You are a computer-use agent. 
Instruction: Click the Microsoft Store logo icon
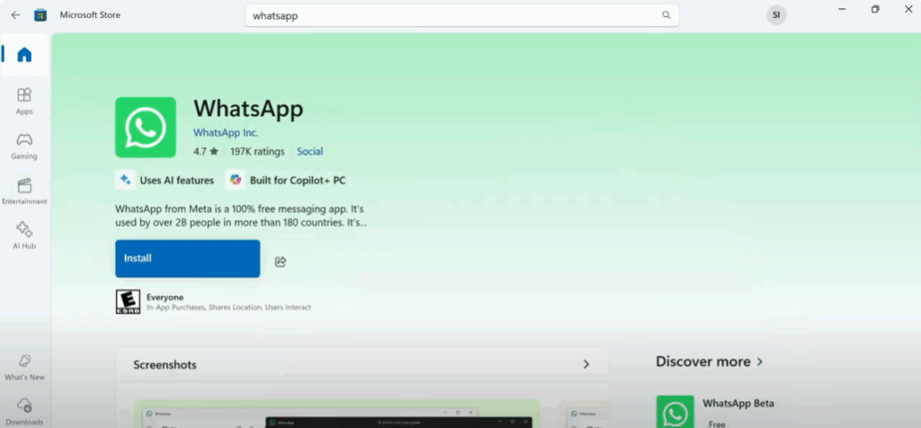(x=40, y=15)
